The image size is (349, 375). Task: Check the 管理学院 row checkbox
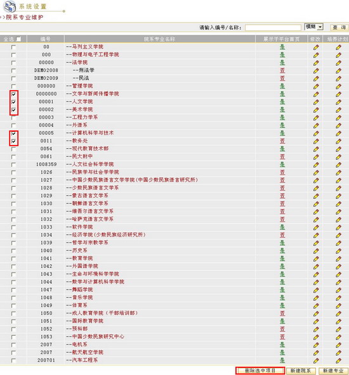pyautogui.click(x=14, y=86)
